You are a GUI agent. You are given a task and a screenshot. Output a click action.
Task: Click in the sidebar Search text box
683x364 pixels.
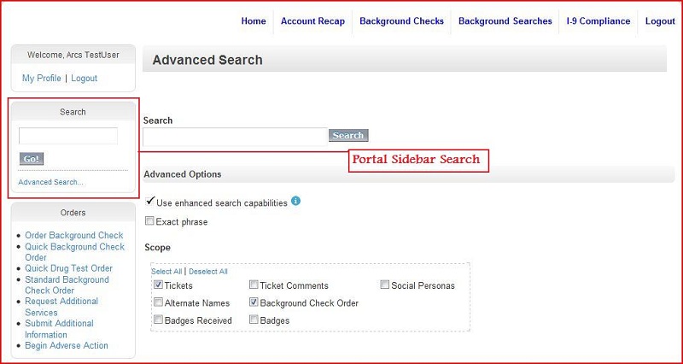[x=68, y=136]
